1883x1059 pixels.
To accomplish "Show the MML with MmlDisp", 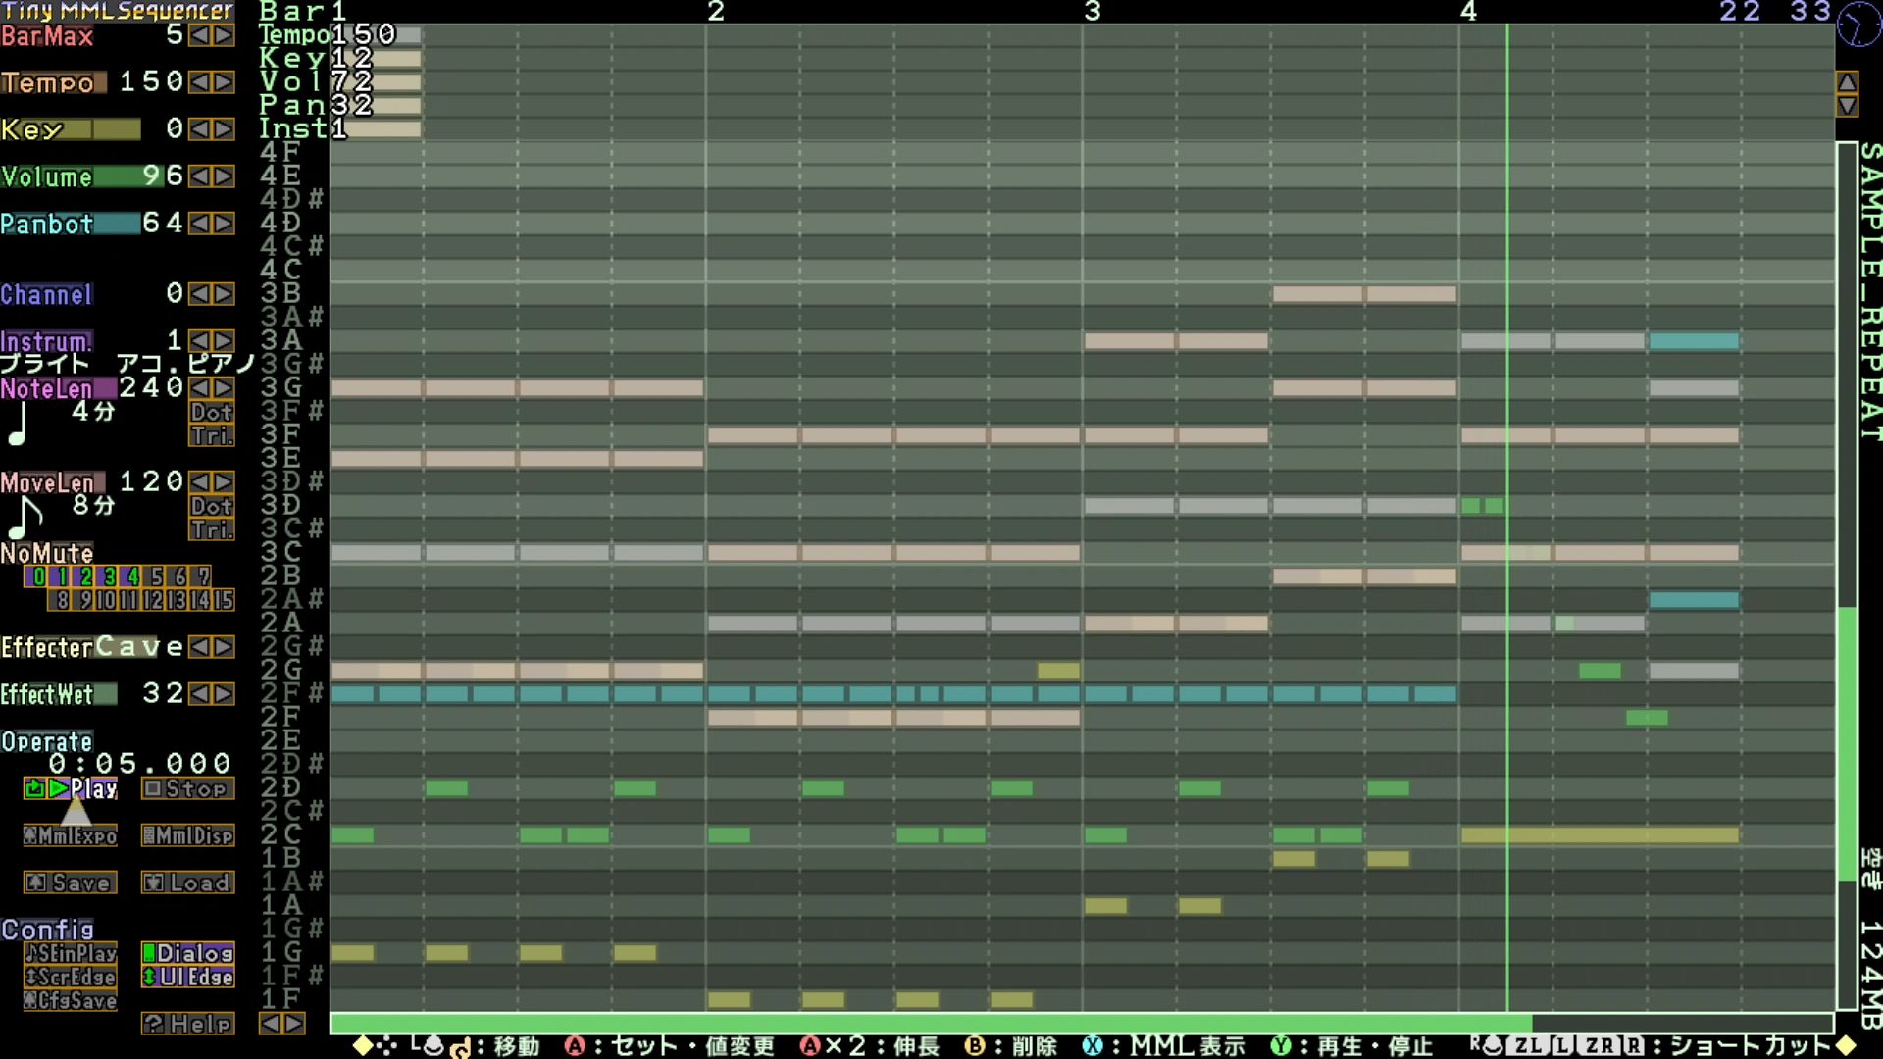I will (187, 835).
